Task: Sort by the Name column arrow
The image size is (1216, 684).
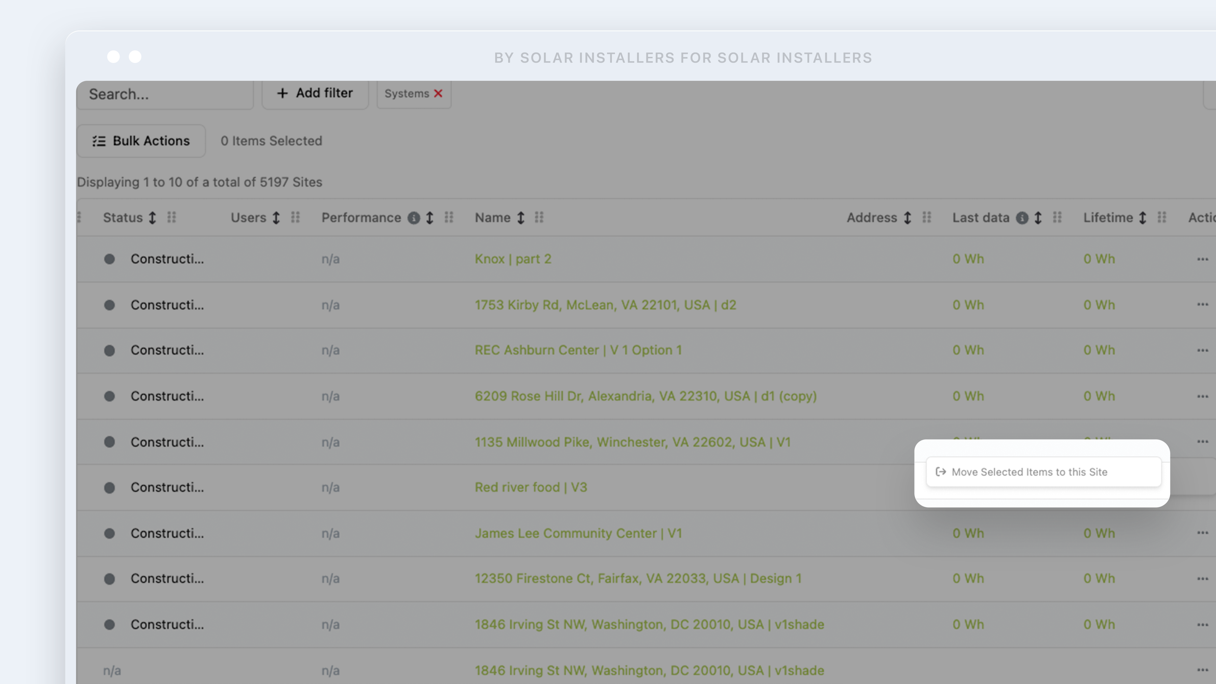Action: 521,218
